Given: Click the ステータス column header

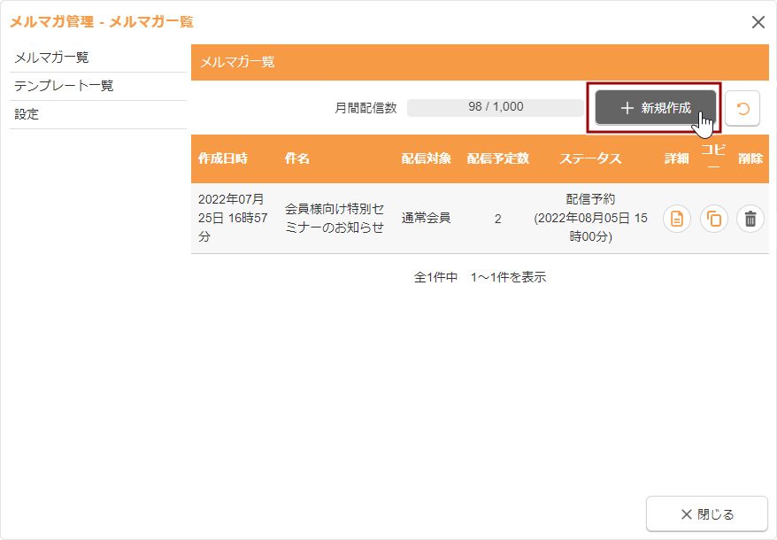Looking at the screenshot, I should pos(590,158).
